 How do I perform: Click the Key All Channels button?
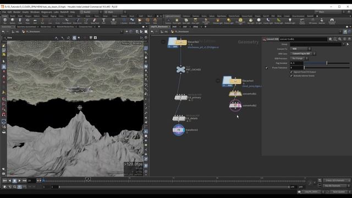click(335, 186)
